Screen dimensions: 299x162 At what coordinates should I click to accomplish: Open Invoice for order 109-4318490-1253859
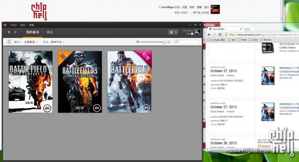coord(230,75)
